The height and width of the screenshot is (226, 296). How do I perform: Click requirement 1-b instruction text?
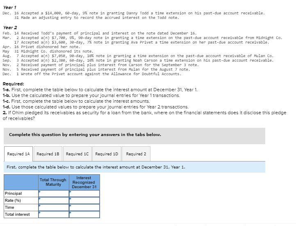(91, 95)
